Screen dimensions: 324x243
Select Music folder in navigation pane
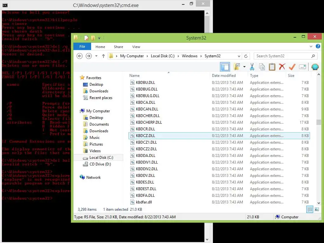(x=94, y=137)
